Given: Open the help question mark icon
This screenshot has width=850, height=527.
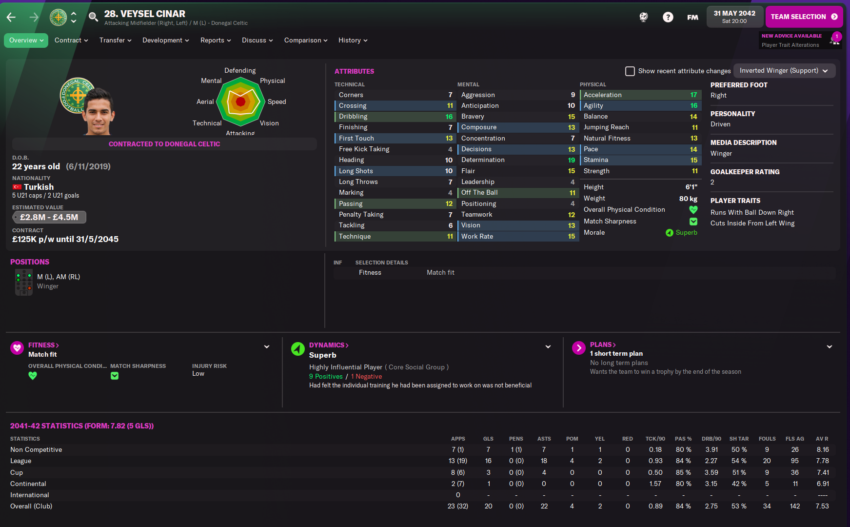Looking at the screenshot, I should (668, 17).
